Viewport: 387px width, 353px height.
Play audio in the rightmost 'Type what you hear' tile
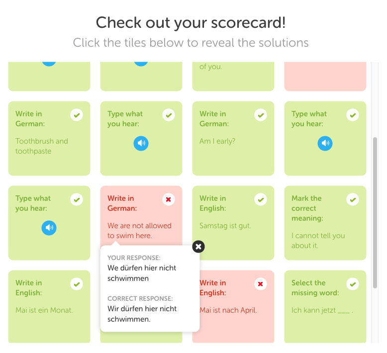325,143
